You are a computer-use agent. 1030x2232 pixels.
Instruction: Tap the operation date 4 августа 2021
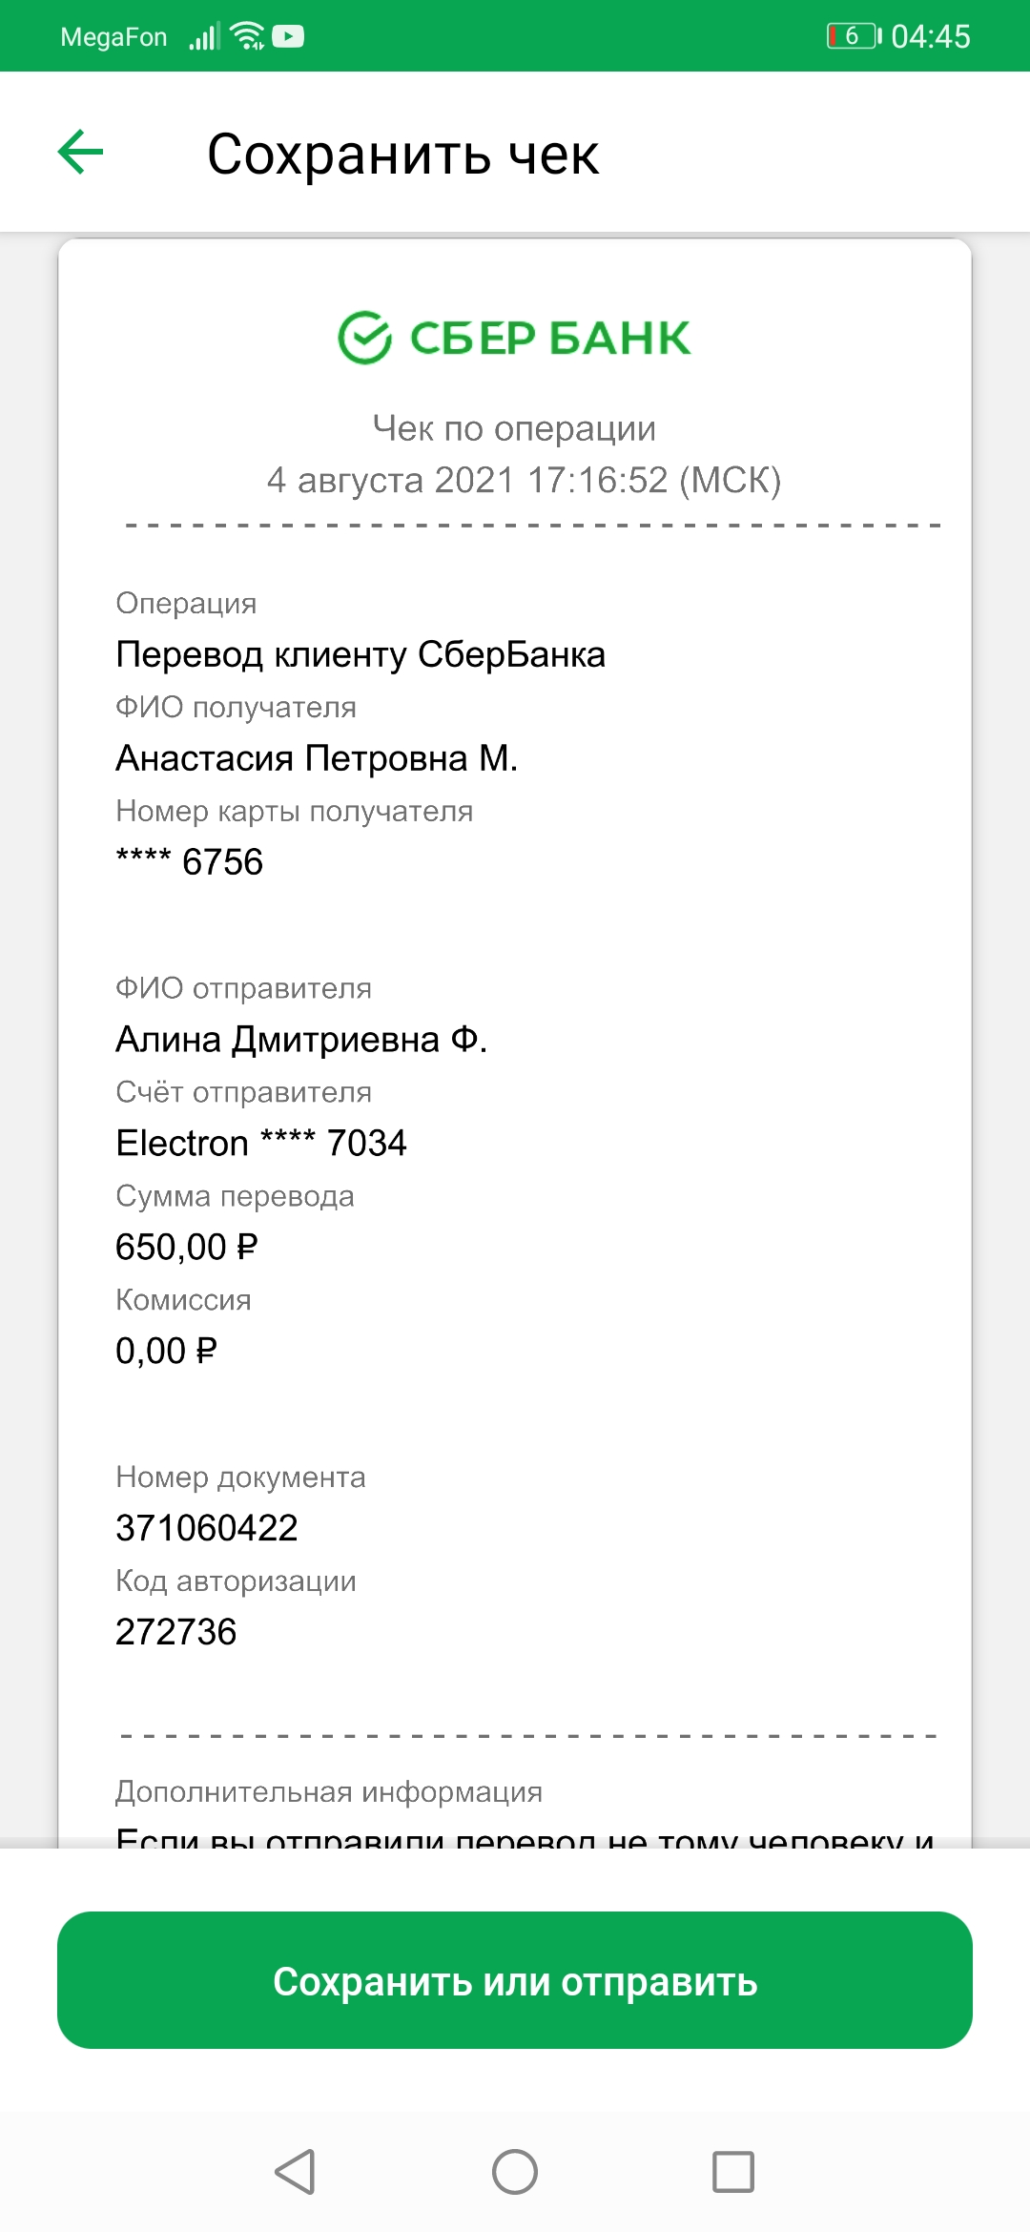click(x=393, y=480)
